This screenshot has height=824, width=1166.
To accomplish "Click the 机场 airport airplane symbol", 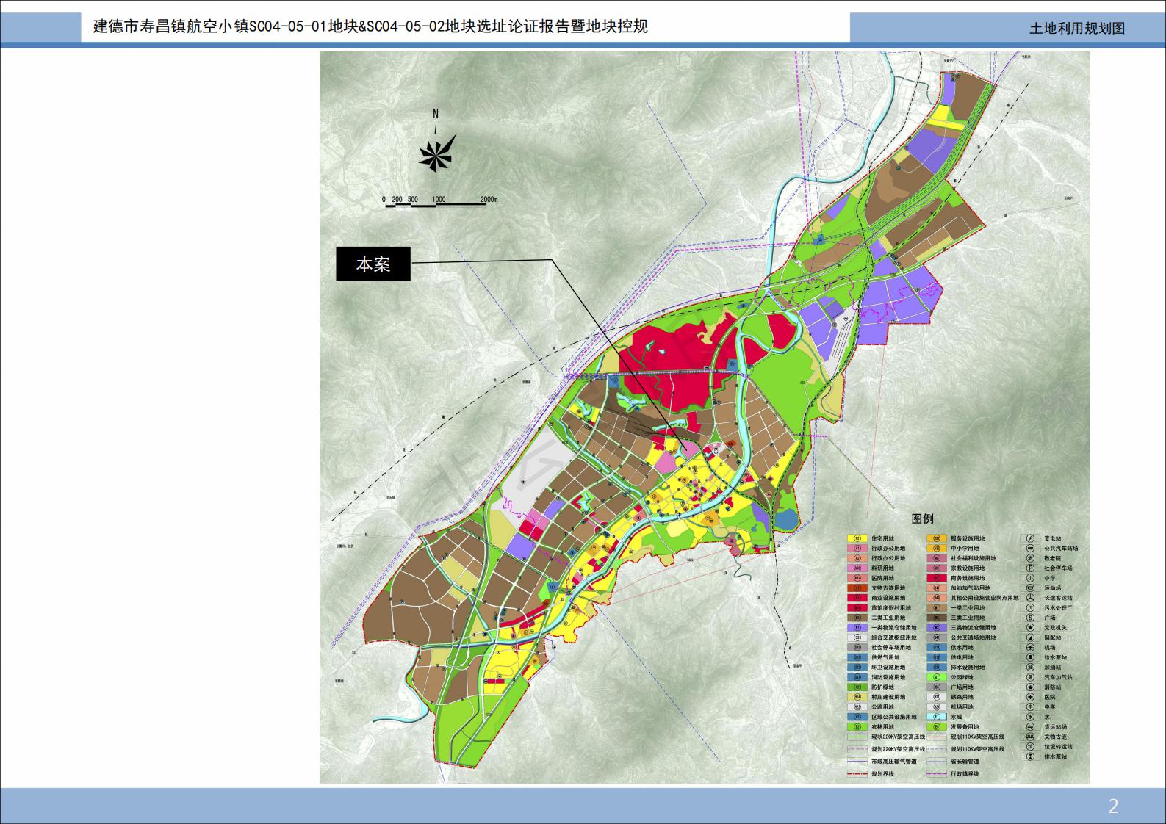I will click(x=1030, y=648).
